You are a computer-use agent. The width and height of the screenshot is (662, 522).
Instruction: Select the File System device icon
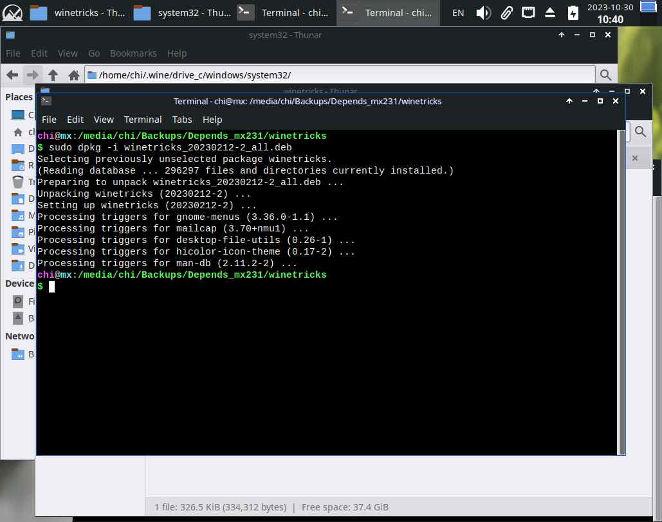tap(18, 301)
